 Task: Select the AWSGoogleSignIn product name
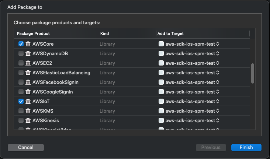53,92
